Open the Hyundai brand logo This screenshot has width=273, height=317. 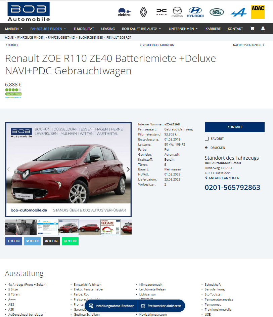pyautogui.click(x=195, y=12)
